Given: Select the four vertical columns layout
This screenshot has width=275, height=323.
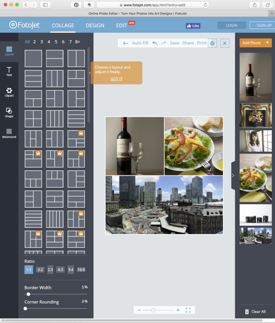Looking at the screenshot, I should (x=55, y=119).
